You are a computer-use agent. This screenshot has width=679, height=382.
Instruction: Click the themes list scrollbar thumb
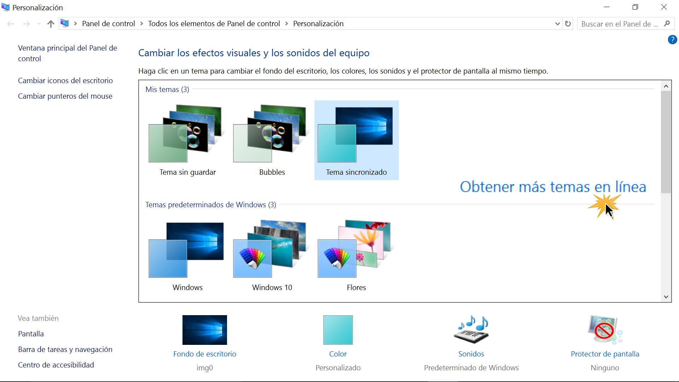point(666,142)
